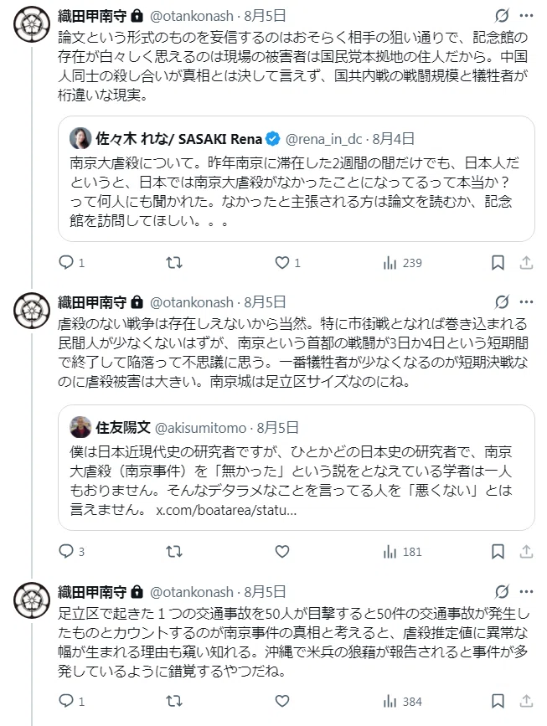Viewport: 547px width, 726px height.
Task: Open more options menu on third tweet
Action: [527, 592]
